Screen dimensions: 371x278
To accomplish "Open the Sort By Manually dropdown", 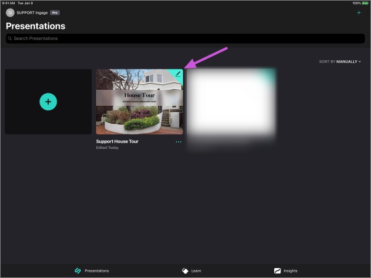I will point(340,62).
